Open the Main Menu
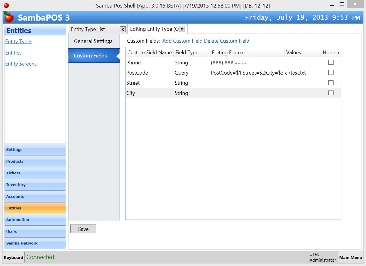The image size is (366, 266). coord(350,257)
